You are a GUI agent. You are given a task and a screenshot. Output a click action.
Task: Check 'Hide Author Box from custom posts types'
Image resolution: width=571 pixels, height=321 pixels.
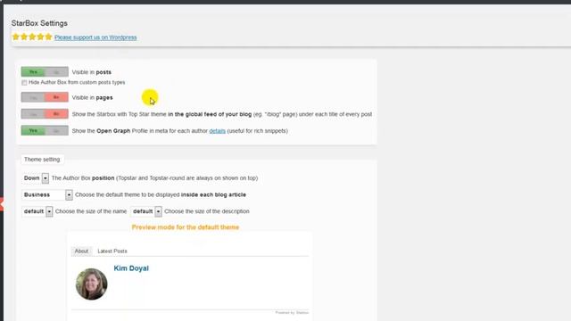coord(24,83)
